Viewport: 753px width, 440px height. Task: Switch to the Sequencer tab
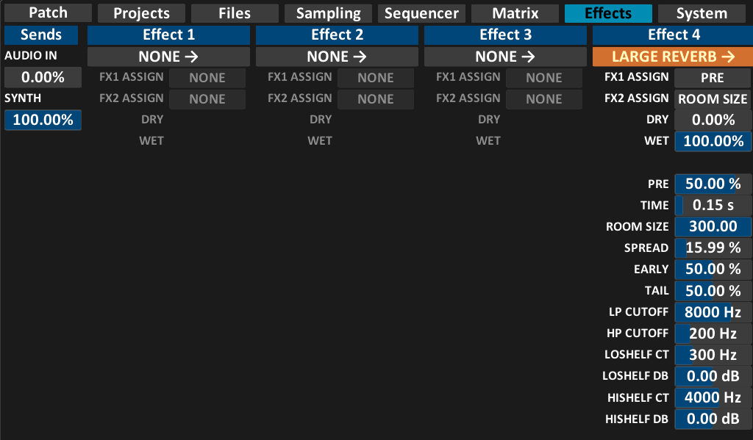point(421,13)
